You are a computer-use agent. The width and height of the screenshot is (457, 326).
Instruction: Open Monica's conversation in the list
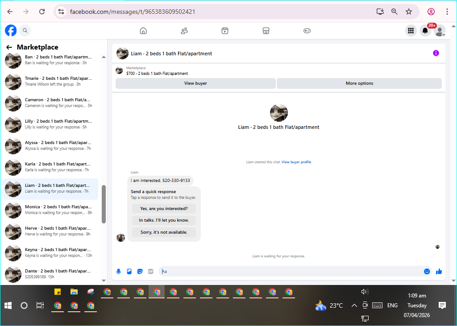(x=50, y=210)
